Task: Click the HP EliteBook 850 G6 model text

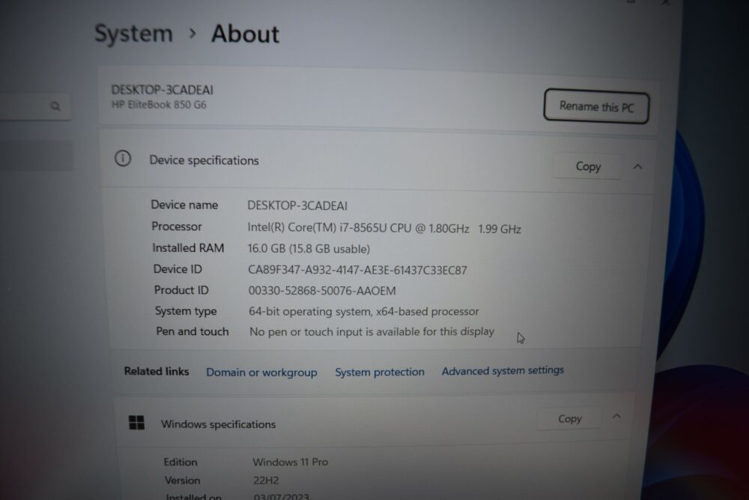Action: (x=159, y=105)
